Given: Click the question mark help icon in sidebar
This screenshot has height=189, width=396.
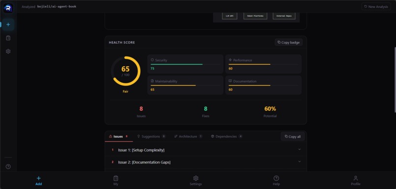Looking at the screenshot, I should [8, 166].
